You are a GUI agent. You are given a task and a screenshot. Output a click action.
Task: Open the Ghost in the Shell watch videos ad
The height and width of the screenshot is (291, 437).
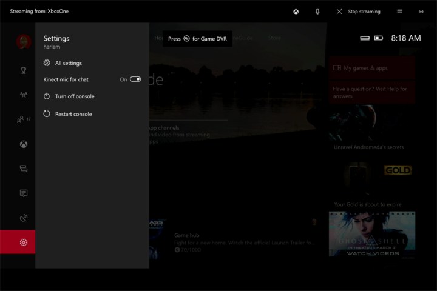(x=372, y=234)
